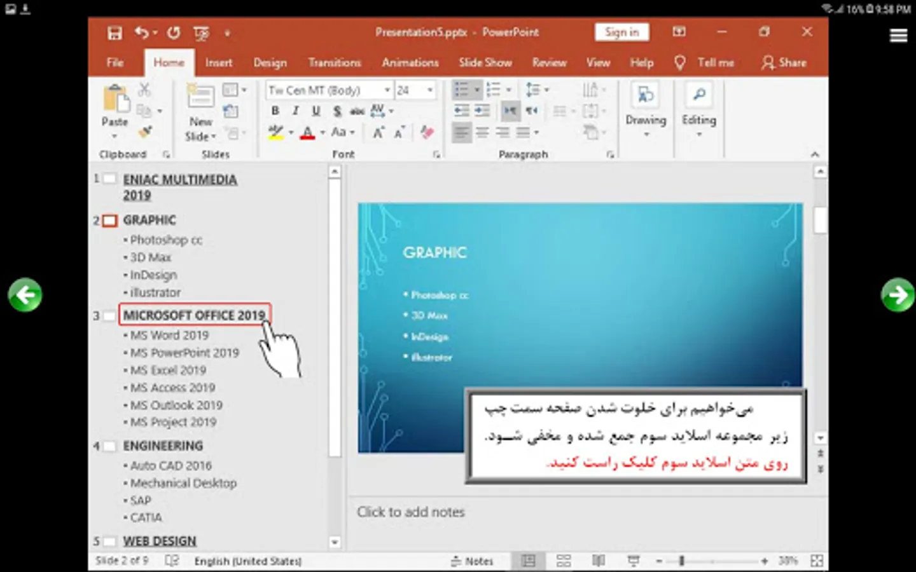916x572 pixels.
Task: Collapse the ribbon with the chevron
Action: tap(815, 154)
